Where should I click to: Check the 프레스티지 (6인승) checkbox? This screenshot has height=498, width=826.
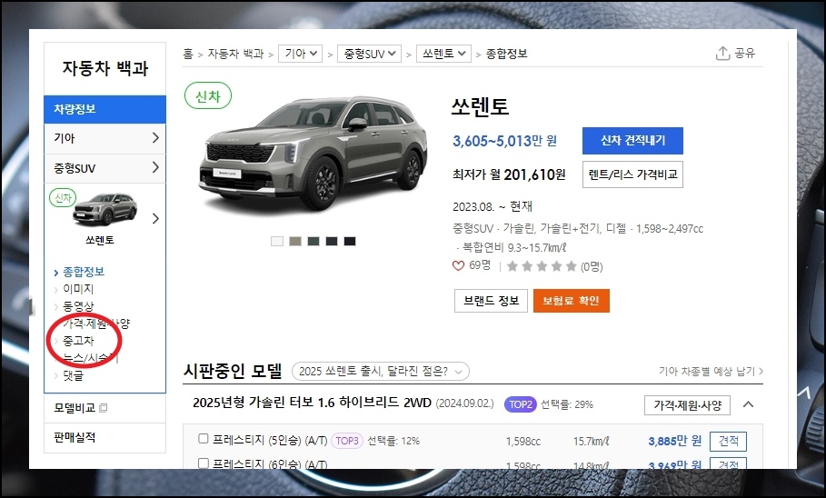pos(204,463)
